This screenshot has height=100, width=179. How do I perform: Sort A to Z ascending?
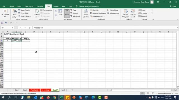(56, 11)
